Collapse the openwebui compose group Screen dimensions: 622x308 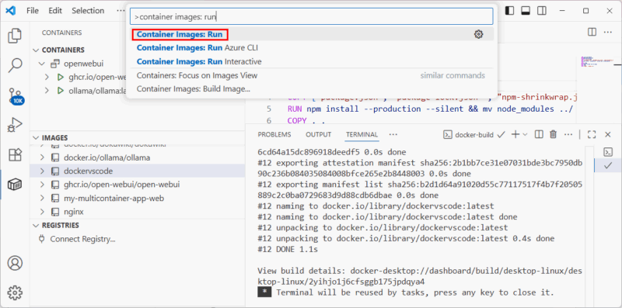(x=41, y=64)
